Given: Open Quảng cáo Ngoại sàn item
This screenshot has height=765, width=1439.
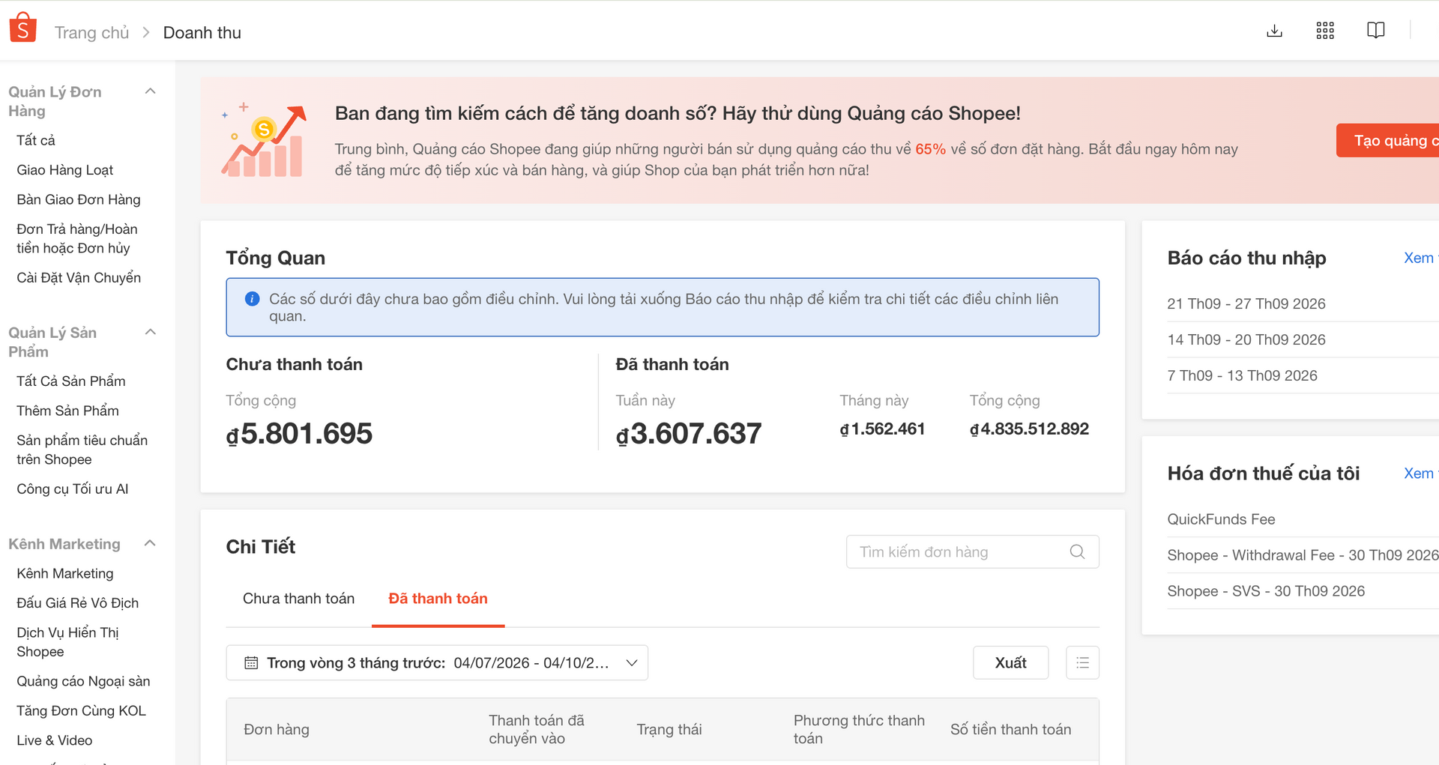Looking at the screenshot, I should 83,681.
